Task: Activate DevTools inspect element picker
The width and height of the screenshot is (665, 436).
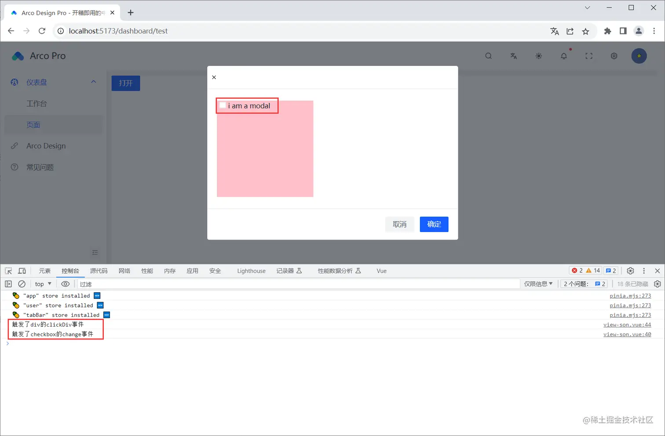Action: 8,271
